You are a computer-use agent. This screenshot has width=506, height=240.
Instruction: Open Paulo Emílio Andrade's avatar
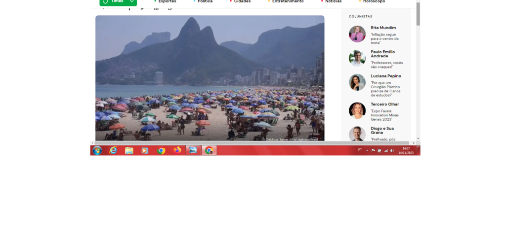[x=357, y=58]
